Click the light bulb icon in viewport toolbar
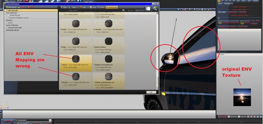The height and width of the screenshot is (124, 263). (x=190, y=9)
